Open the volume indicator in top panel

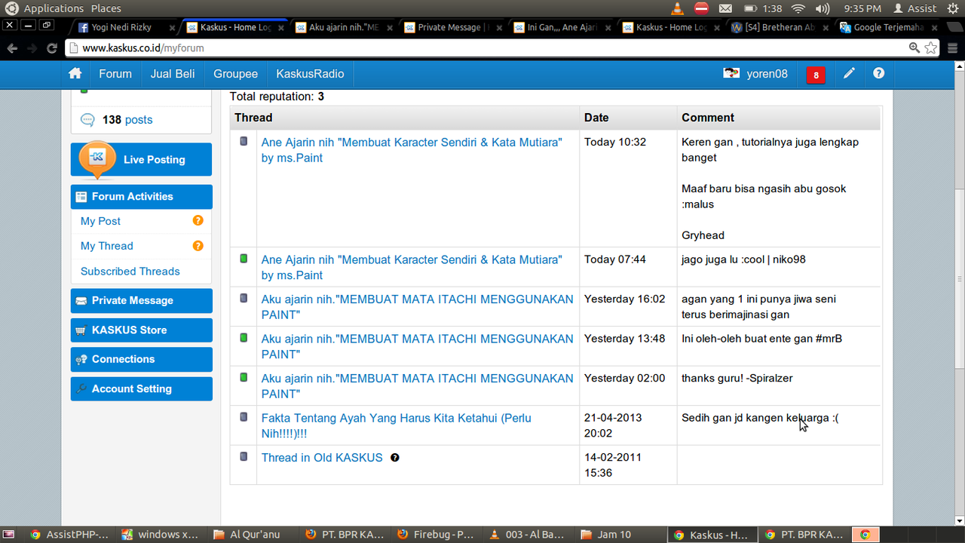tap(823, 8)
